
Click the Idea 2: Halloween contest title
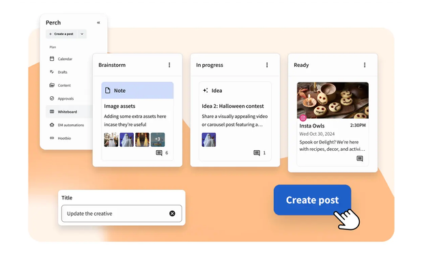(233, 106)
